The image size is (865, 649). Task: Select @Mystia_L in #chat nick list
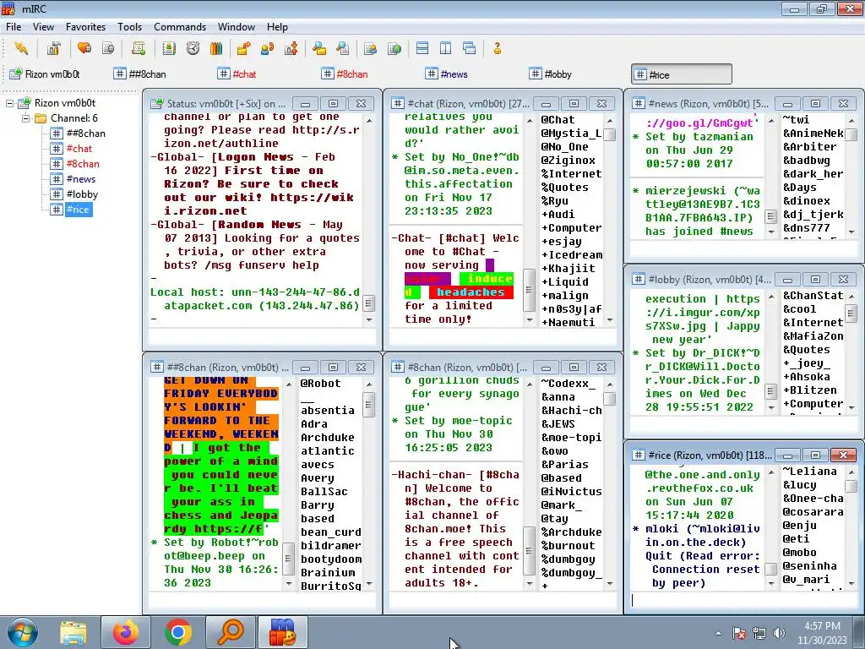[x=571, y=133]
